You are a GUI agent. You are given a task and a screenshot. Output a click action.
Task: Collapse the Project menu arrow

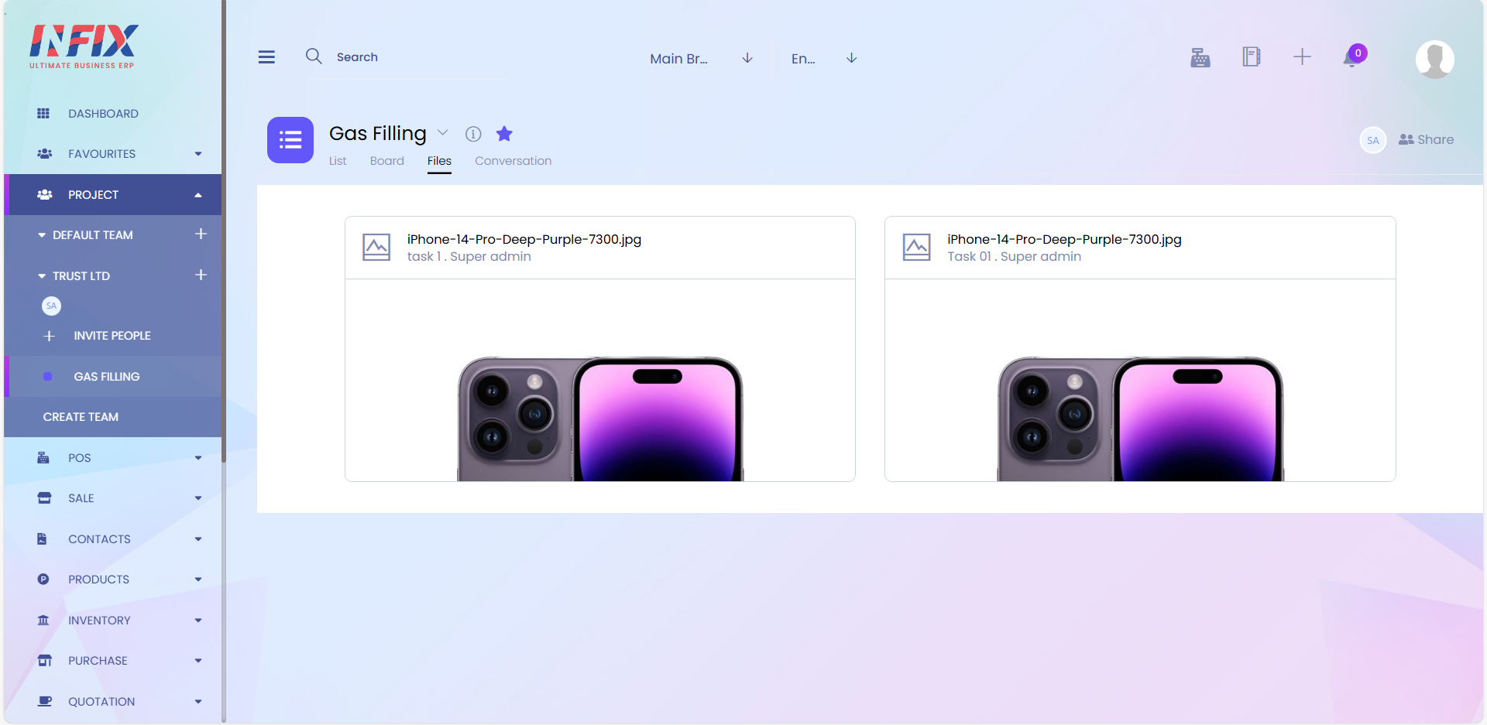(198, 195)
